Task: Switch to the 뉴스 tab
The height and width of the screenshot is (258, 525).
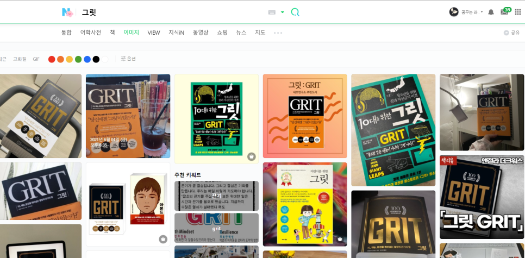Action: [241, 33]
